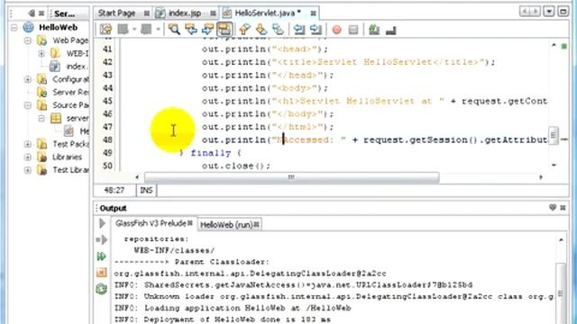This screenshot has height=324, width=577.
Task: Select HelloWeb project globe icon
Action: [28, 27]
